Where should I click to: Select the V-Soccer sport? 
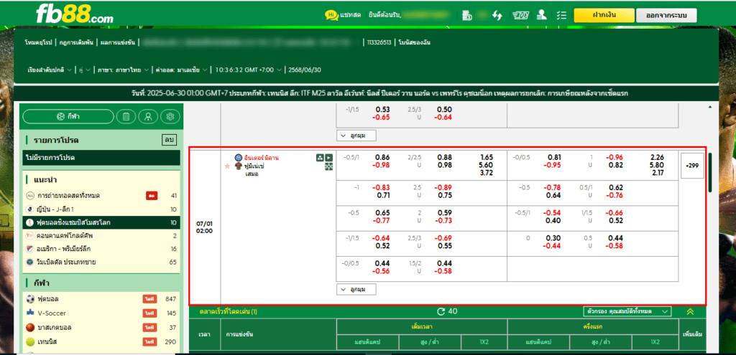(101, 313)
